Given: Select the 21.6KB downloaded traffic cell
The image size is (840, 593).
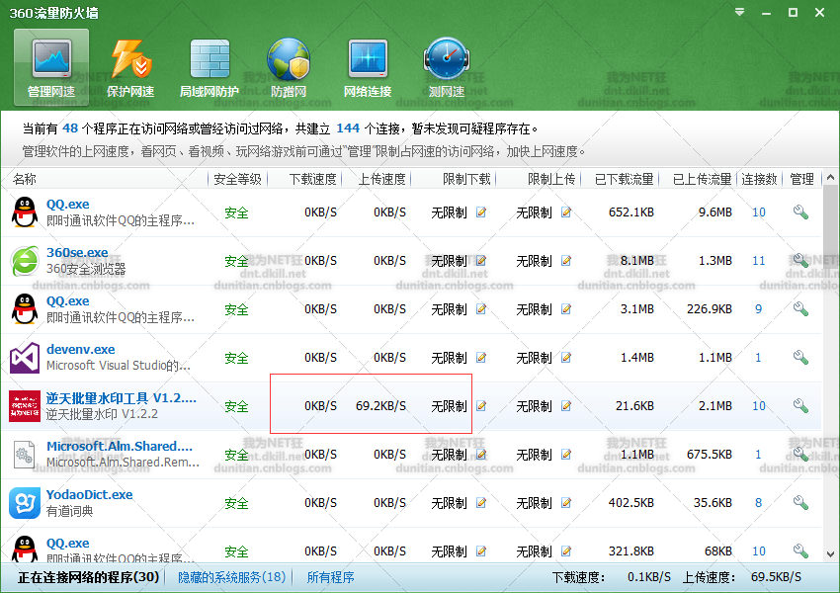Looking at the screenshot, I should (634, 406).
